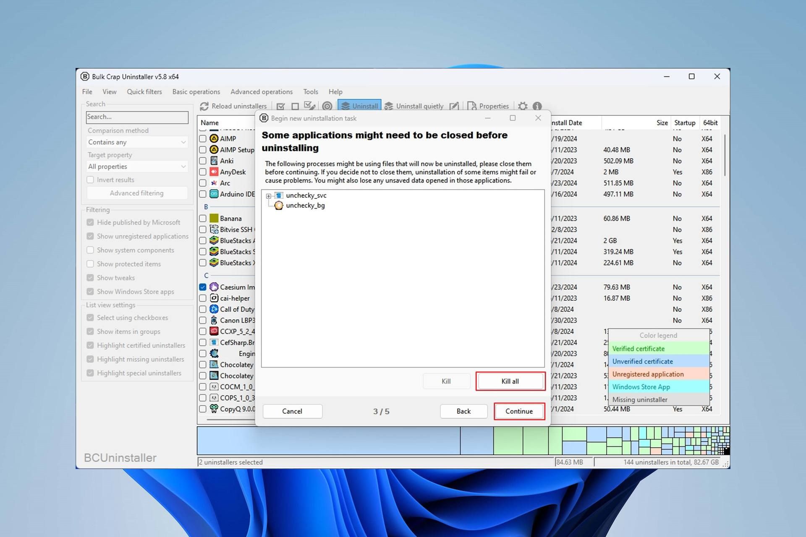Click the cai-helper application icon

click(x=214, y=298)
